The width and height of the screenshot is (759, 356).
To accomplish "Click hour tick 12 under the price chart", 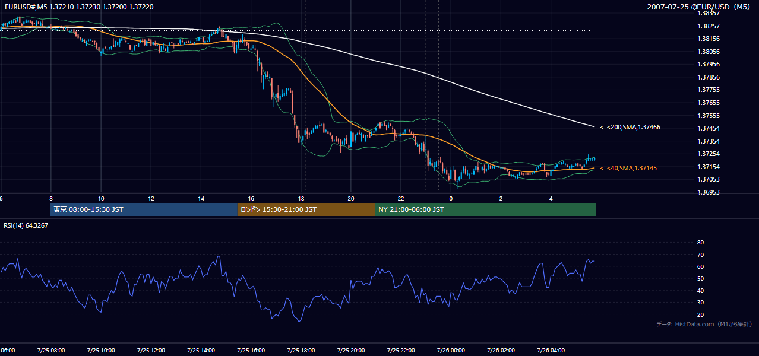I will click(x=151, y=198).
